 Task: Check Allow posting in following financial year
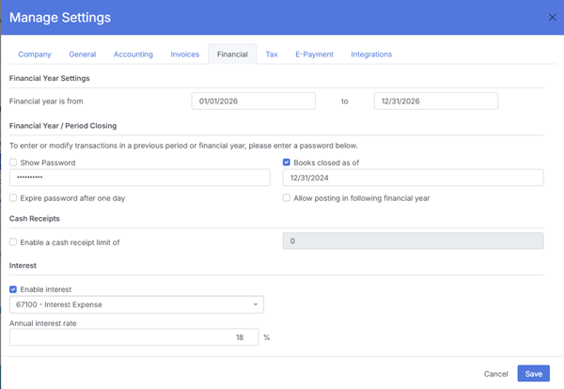click(287, 198)
